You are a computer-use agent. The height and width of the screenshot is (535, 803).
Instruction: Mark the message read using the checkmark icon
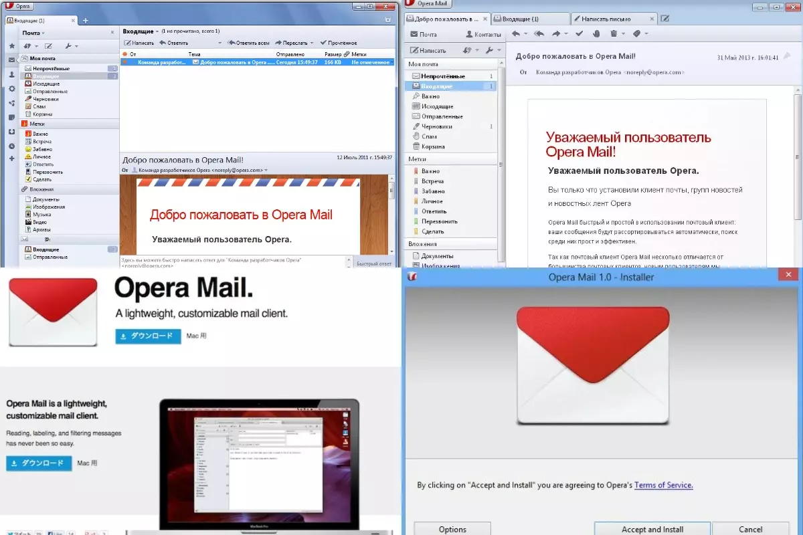[579, 33]
